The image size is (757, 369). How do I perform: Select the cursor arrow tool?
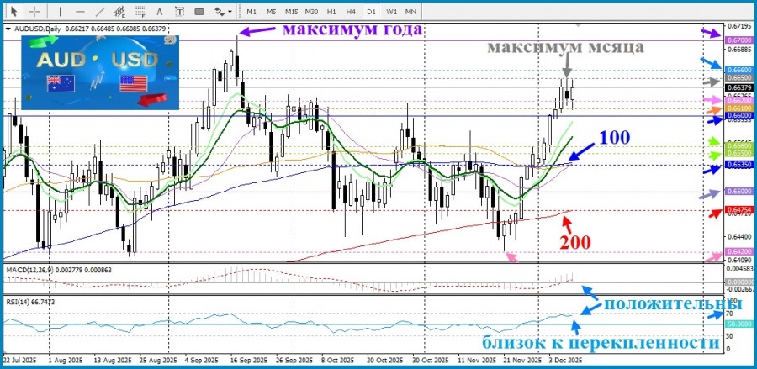14,11
